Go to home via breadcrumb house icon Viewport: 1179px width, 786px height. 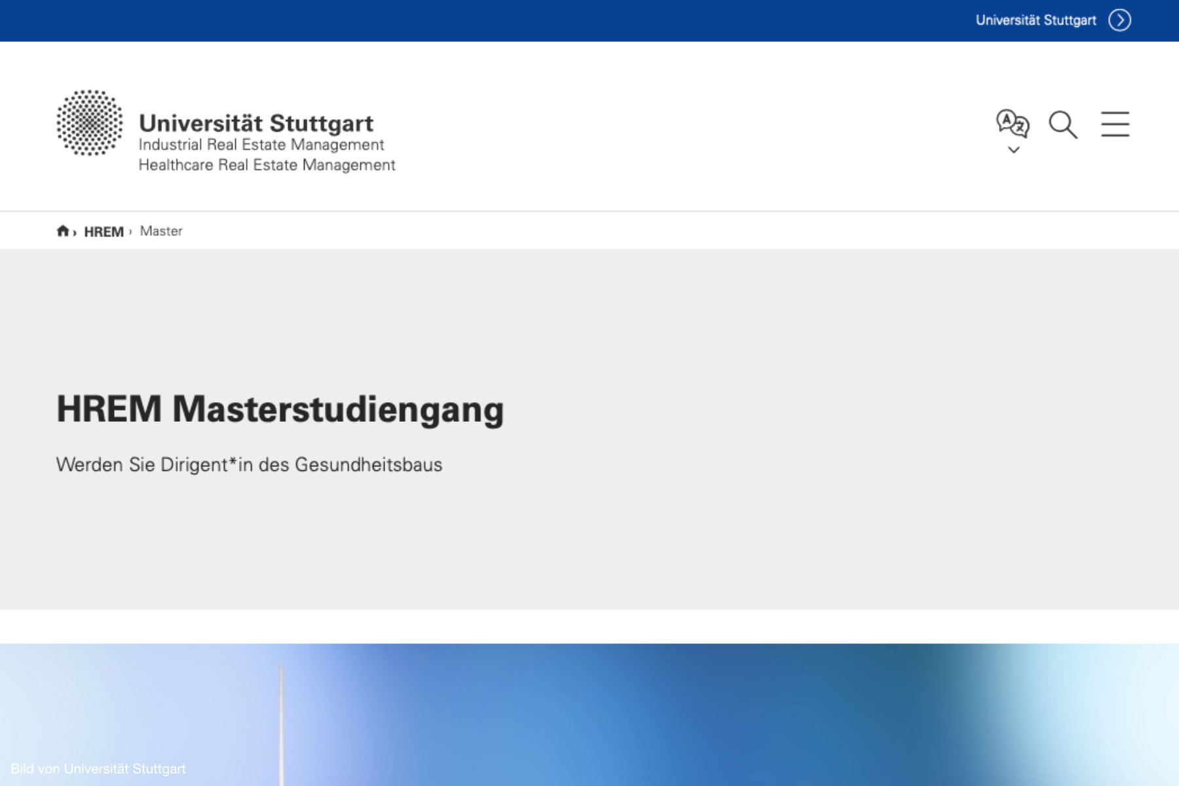click(x=63, y=231)
